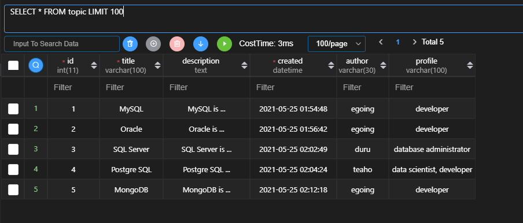Click the 'MongoDB is ...' description cell
Viewport: 523px width, 223px height.
tap(207, 190)
